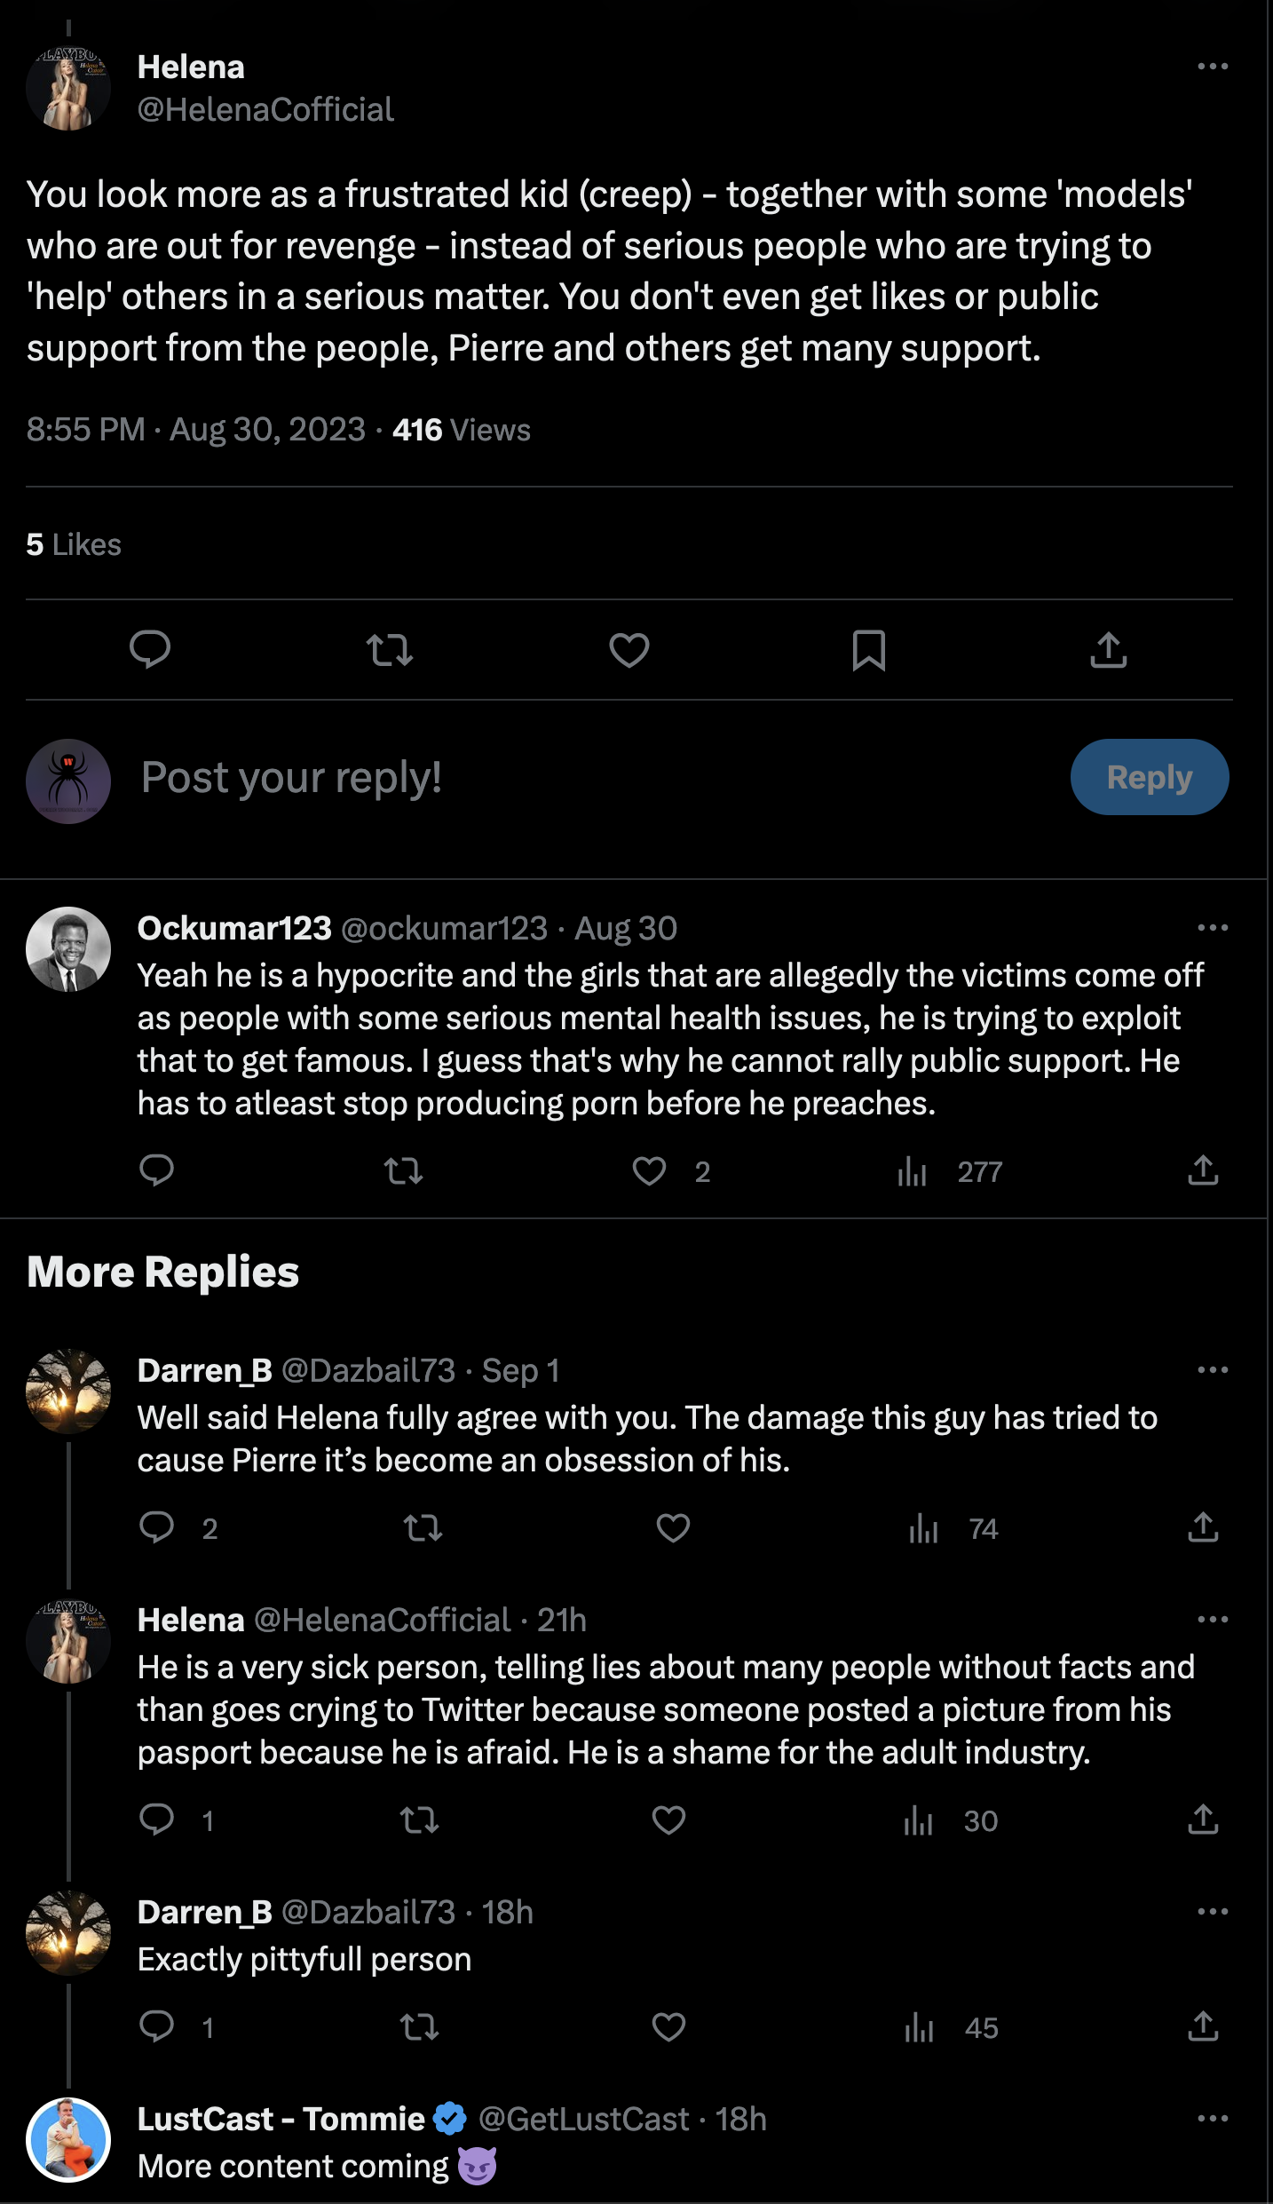View analytics on Ockumar123's reply
Screen dimensions: 1273x2204
tap(913, 1171)
